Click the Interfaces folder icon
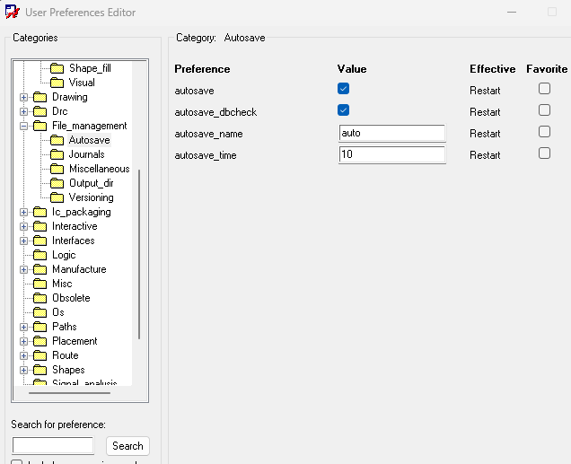This screenshot has height=464, width=571. pos(40,241)
